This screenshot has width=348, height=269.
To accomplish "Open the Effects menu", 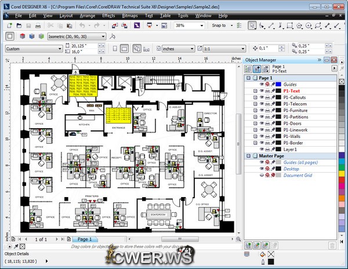I will point(108,16).
